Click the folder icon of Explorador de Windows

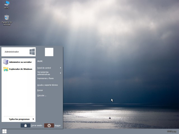6,69
